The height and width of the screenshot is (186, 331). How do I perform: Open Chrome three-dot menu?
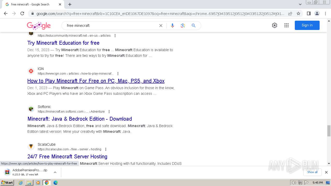(325, 13)
